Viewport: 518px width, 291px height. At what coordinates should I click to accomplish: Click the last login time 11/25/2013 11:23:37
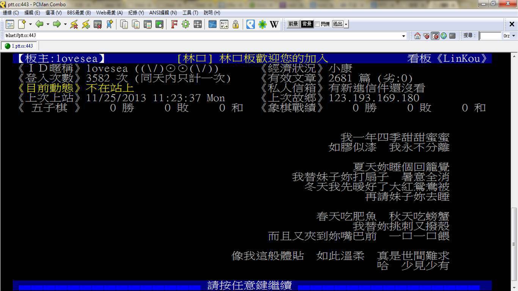[x=144, y=98]
